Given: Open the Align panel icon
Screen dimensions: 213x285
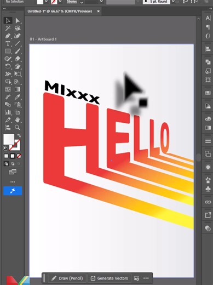Looking at the screenshot, I should 208,49.
